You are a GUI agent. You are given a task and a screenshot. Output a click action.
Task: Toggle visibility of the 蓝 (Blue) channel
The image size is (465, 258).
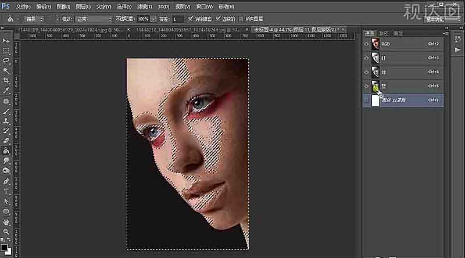click(367, 86)
